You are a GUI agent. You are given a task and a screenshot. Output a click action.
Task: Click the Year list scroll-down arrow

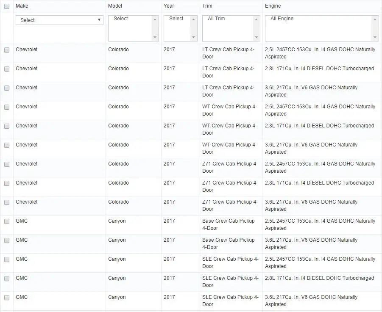pos(193,37)
